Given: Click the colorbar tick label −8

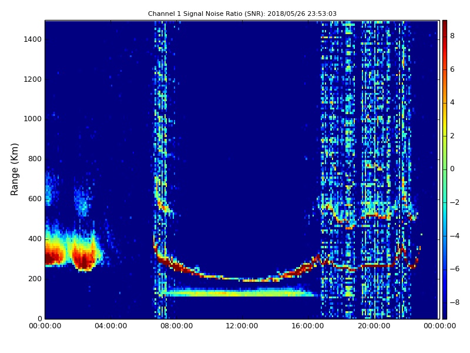Looking at the screenshot, I should click(x=455, y=302).
